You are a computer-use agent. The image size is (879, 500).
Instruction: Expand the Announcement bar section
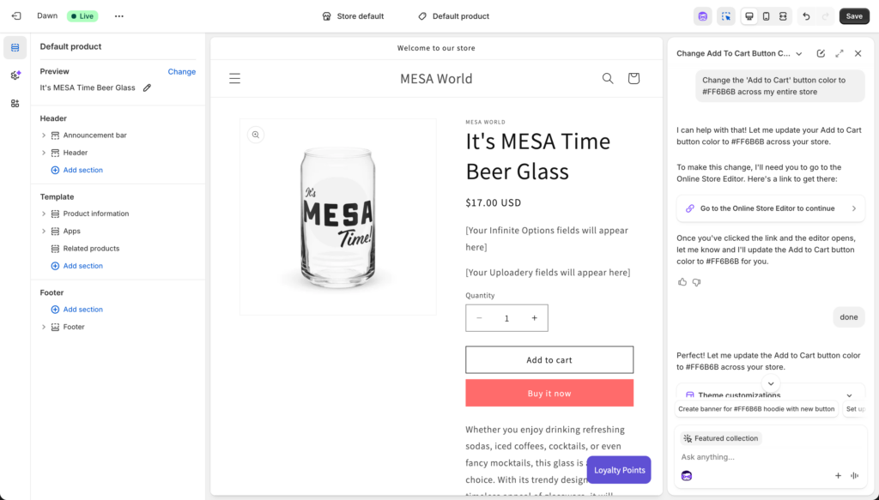pos(44,136)
